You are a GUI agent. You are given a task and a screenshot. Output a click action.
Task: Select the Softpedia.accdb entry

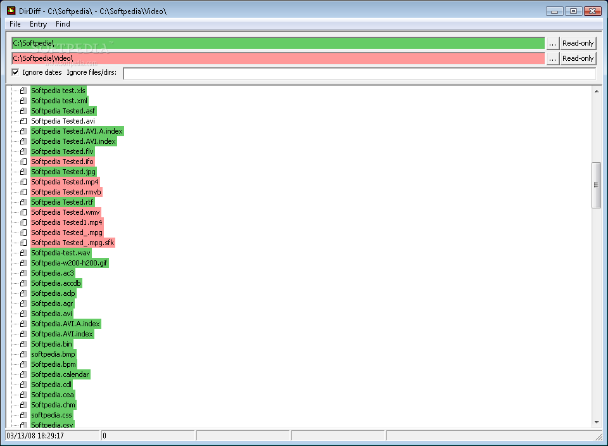(x=56, y=283)
